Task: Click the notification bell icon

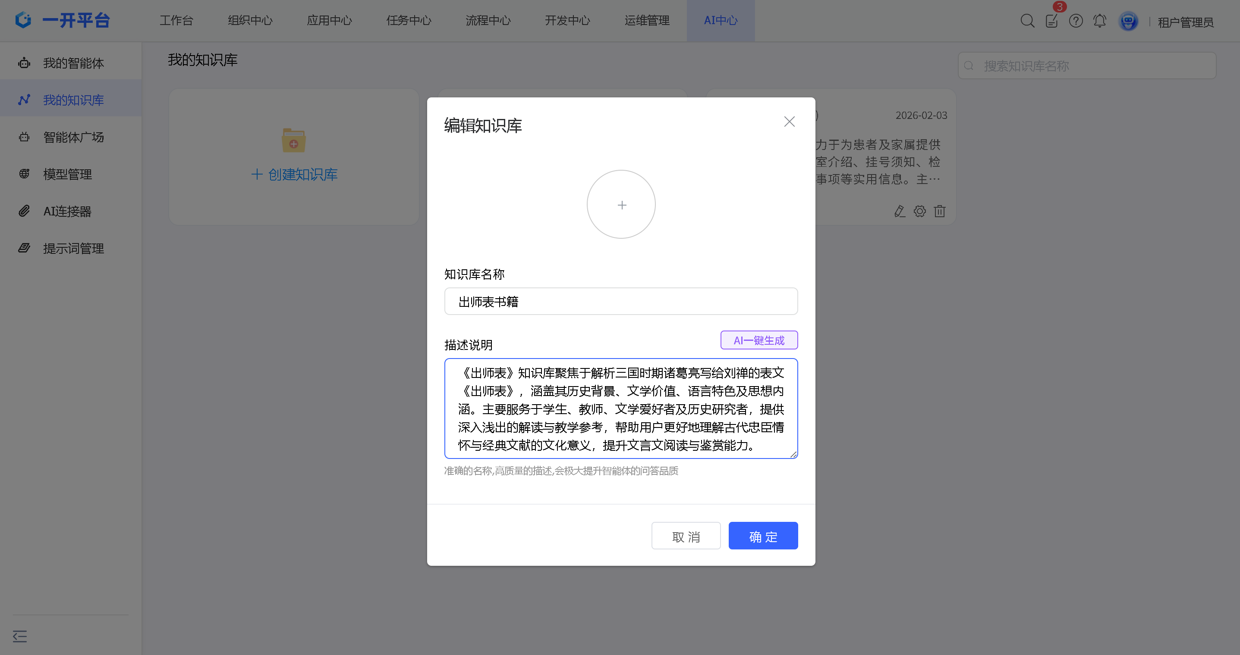Action: pos(1099,21)
